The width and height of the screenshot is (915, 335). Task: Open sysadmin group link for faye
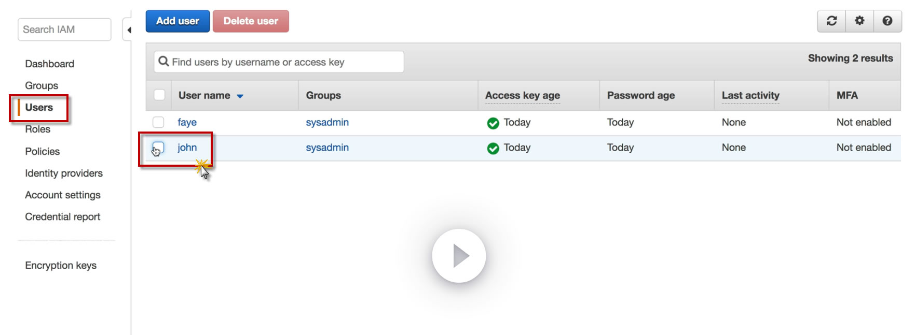click(x=327, y=122)
